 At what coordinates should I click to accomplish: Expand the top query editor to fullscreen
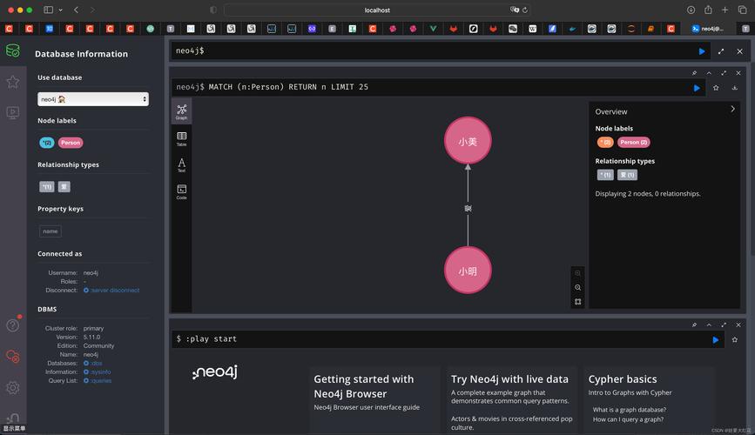(x=721, y=51)
